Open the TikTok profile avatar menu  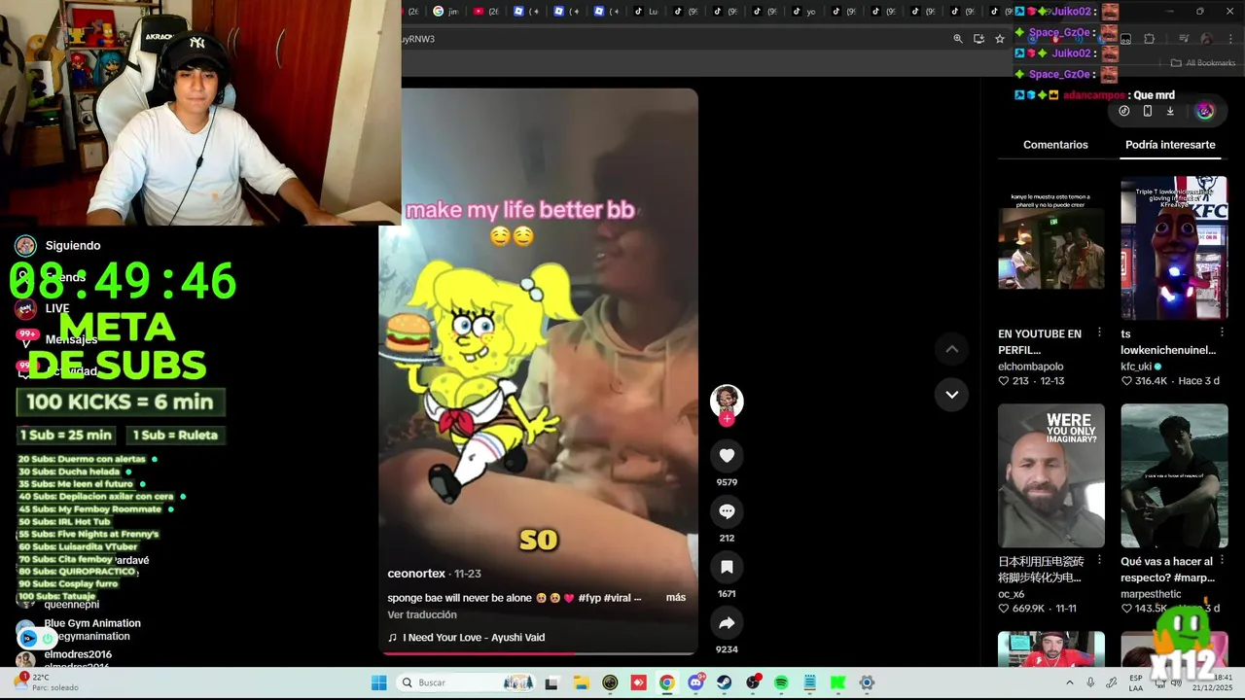1205,111
